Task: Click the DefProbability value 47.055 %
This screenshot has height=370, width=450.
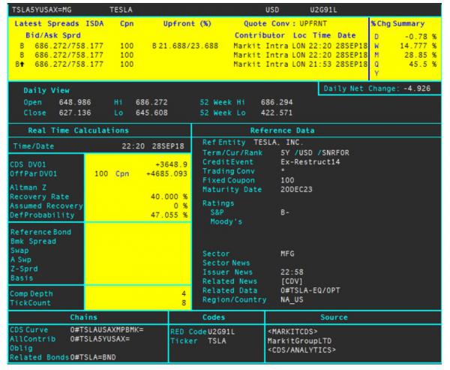Action: (169, 215)
